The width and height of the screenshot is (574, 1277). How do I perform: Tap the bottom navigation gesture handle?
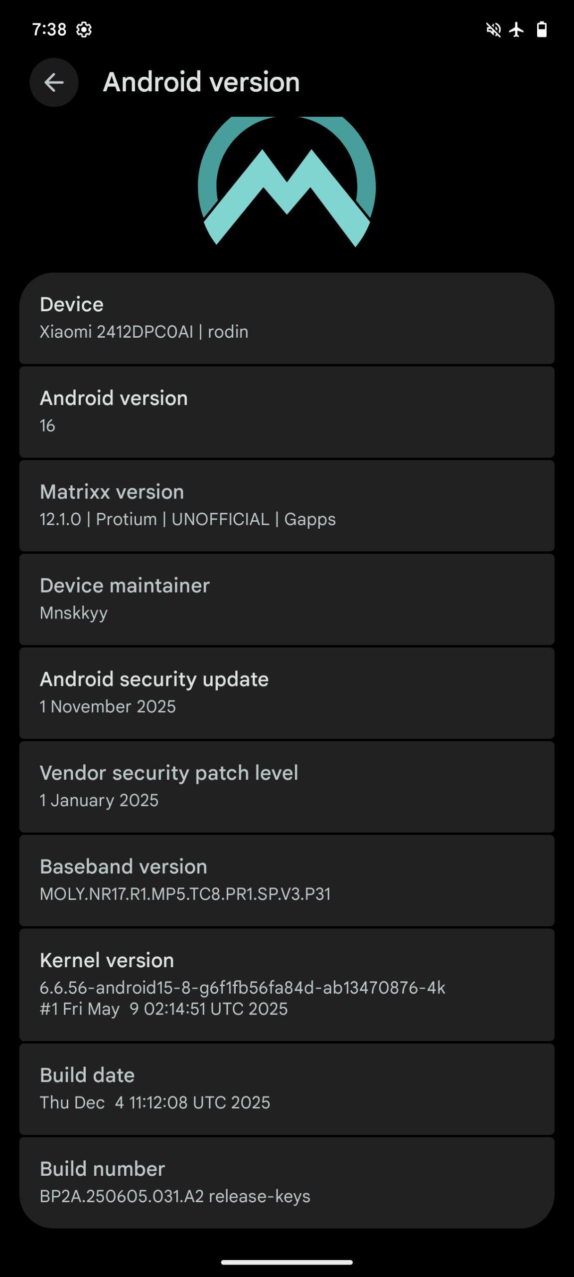tap(287, 1263)
